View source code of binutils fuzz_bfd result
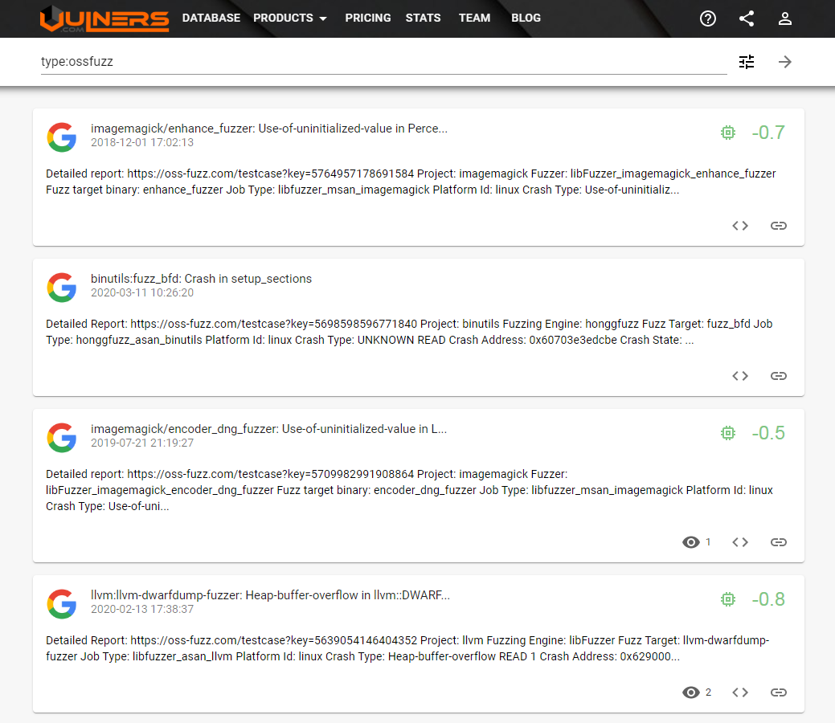Image resolution: width=835 pixels, height=723 pixels. point(740,376)
